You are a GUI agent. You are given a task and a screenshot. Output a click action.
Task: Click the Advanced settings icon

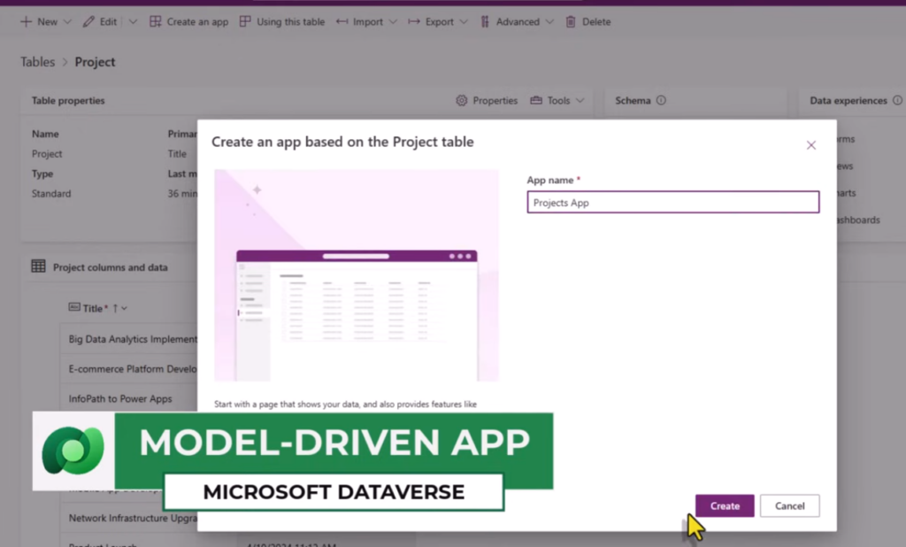click(x=485, y=21)
